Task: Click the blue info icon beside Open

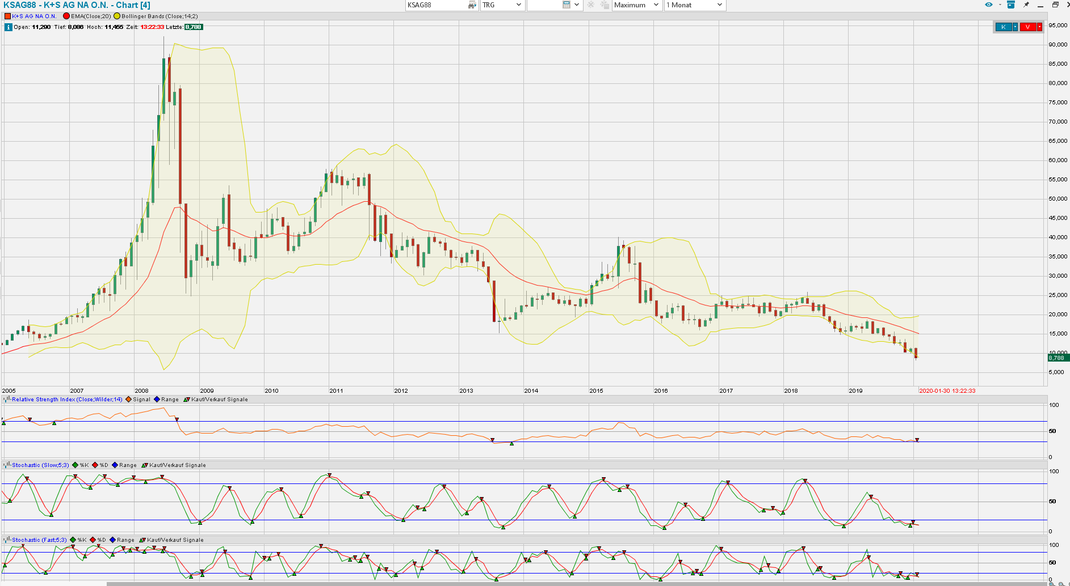Action: 8,27
